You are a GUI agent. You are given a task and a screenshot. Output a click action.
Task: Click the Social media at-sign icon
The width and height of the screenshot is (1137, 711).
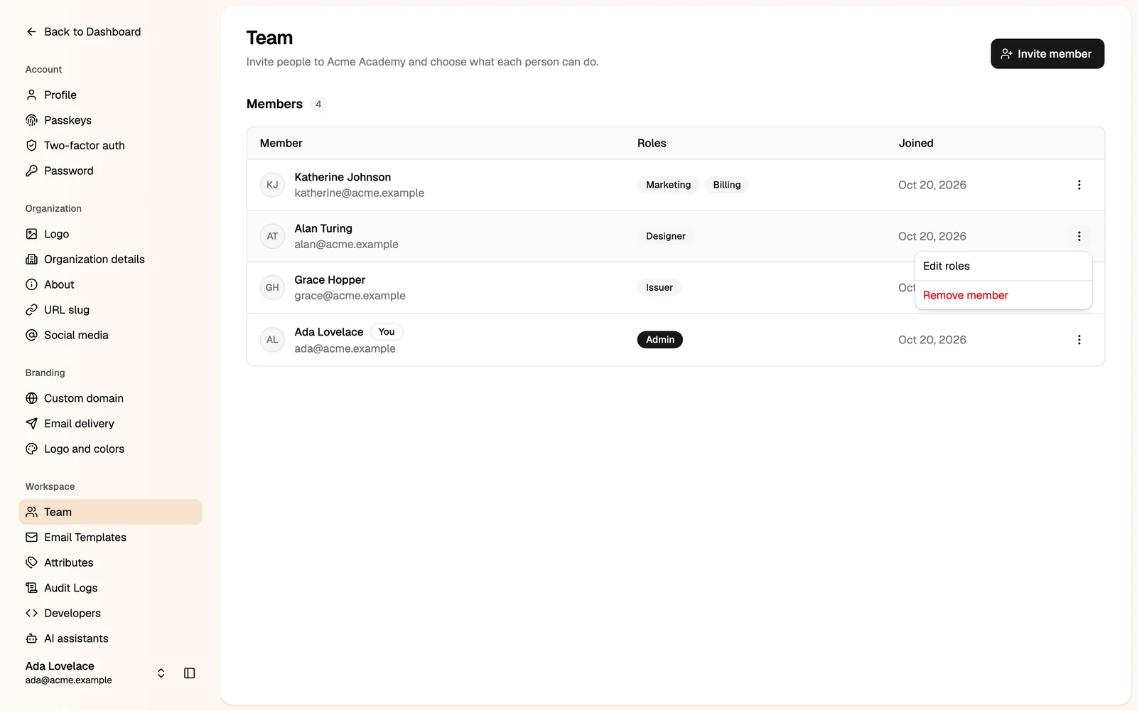[31, 335]
